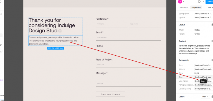Click the typography mode Auto (Desktop) value

tap(203, 14)
